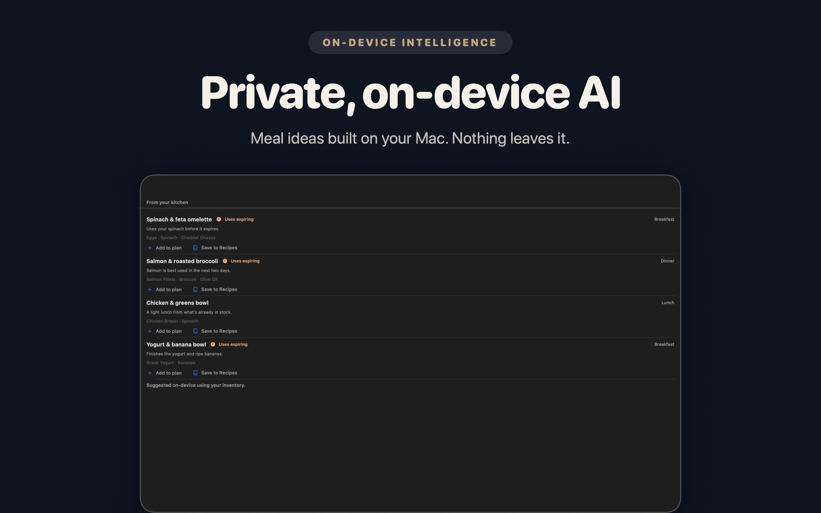
Task: Click the plus icon for Chicken & greens bowl
Action: 150,331
